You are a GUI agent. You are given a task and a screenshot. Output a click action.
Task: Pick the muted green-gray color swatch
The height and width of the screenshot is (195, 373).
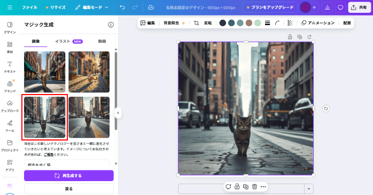click(x=240, y=23)
